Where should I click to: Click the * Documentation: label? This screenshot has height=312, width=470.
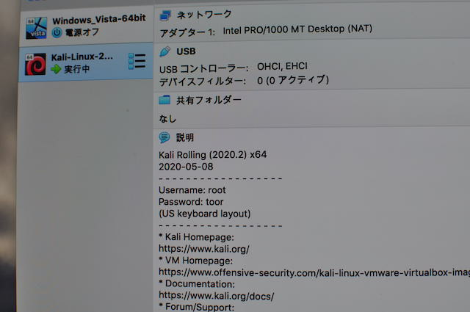point(197,284)
